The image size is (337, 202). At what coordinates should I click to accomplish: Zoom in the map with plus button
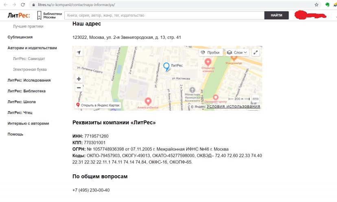click(79, 79)
